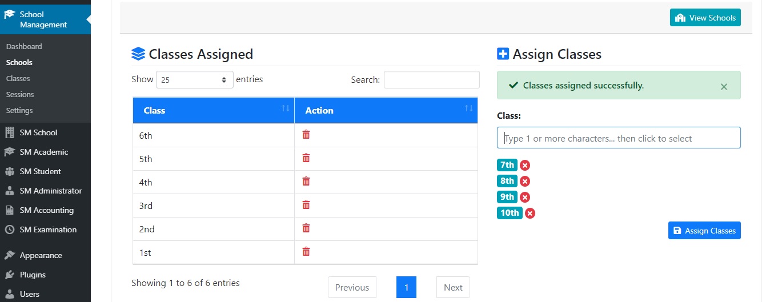
Task: Remove the 7th class tag
Action: click(x=525, y=166)
